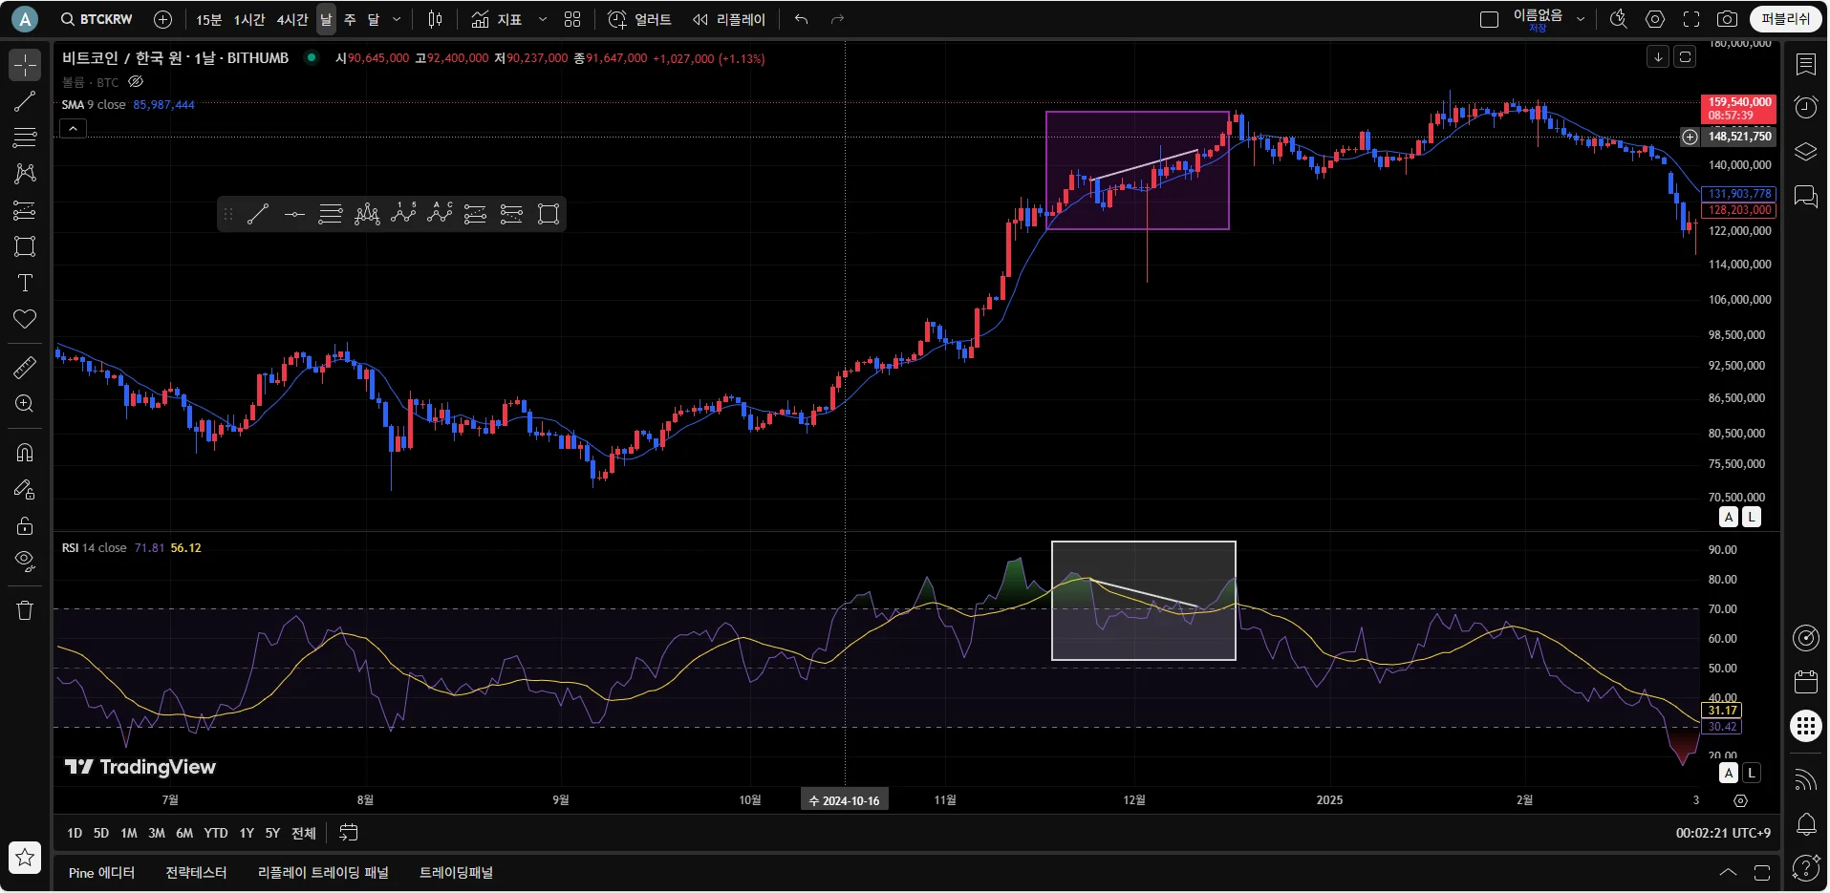Add symbol with the plus icon
The height and width of the screenshot is (893, 1830).
[163, 19]
